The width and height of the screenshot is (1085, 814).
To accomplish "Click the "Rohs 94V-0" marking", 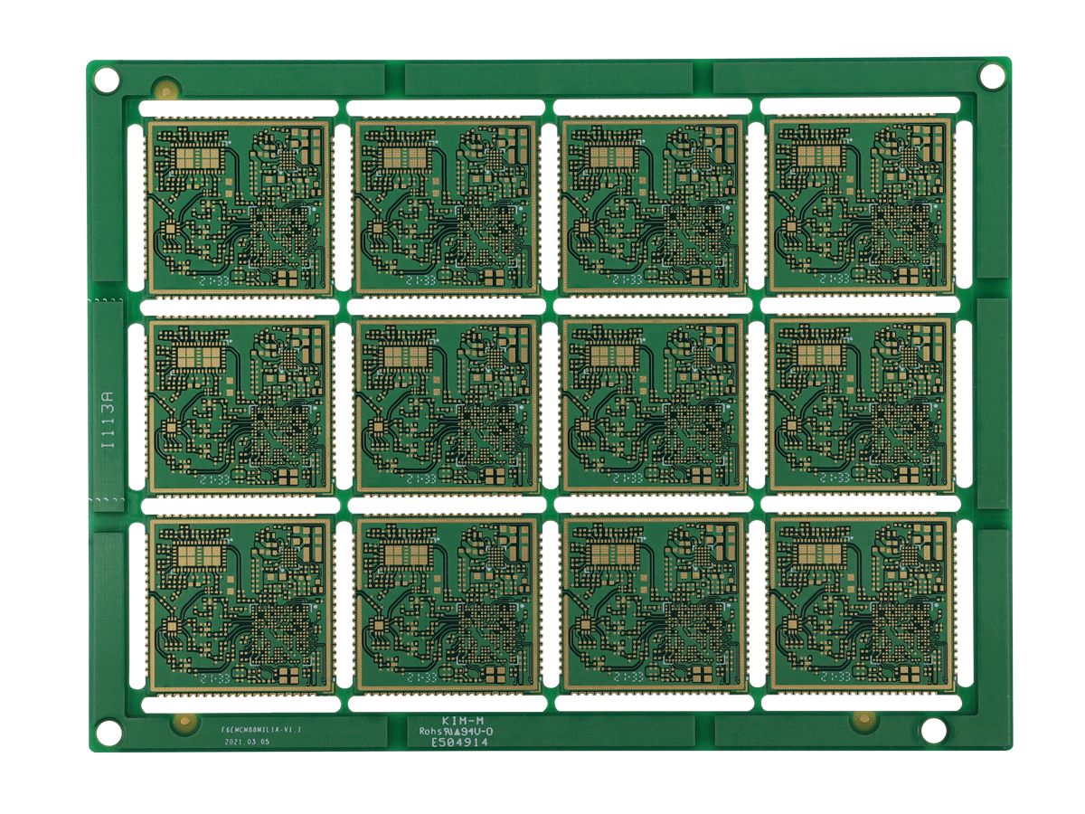I will pyautogui.click(x=456, y=731).
